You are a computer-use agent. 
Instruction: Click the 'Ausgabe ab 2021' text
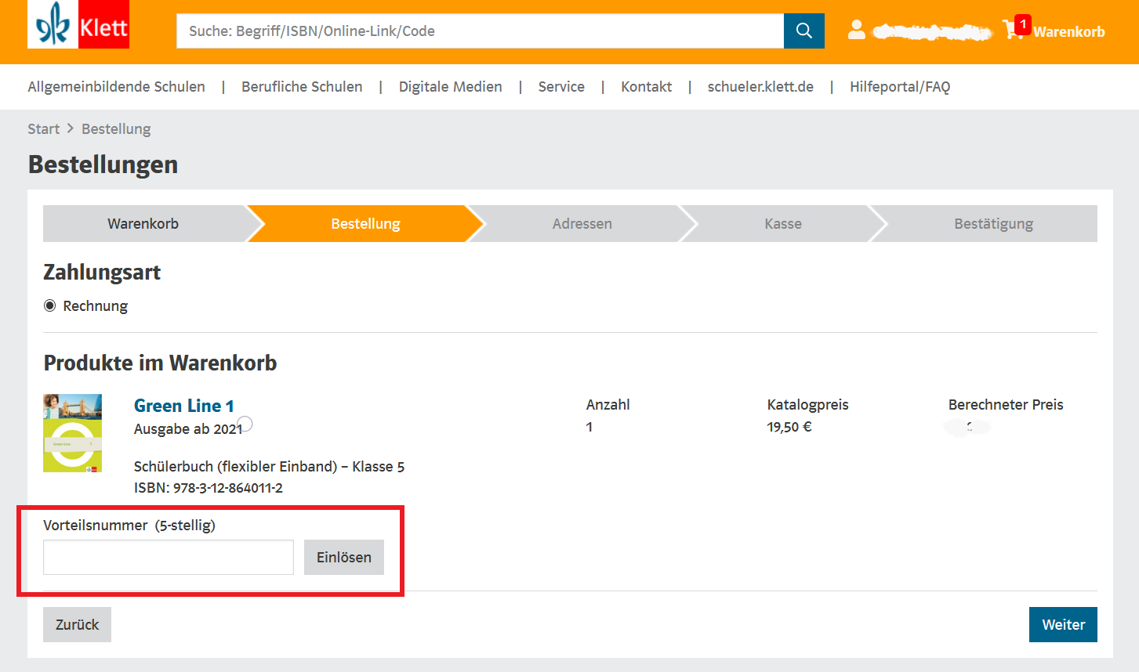(x=188, y=429)
